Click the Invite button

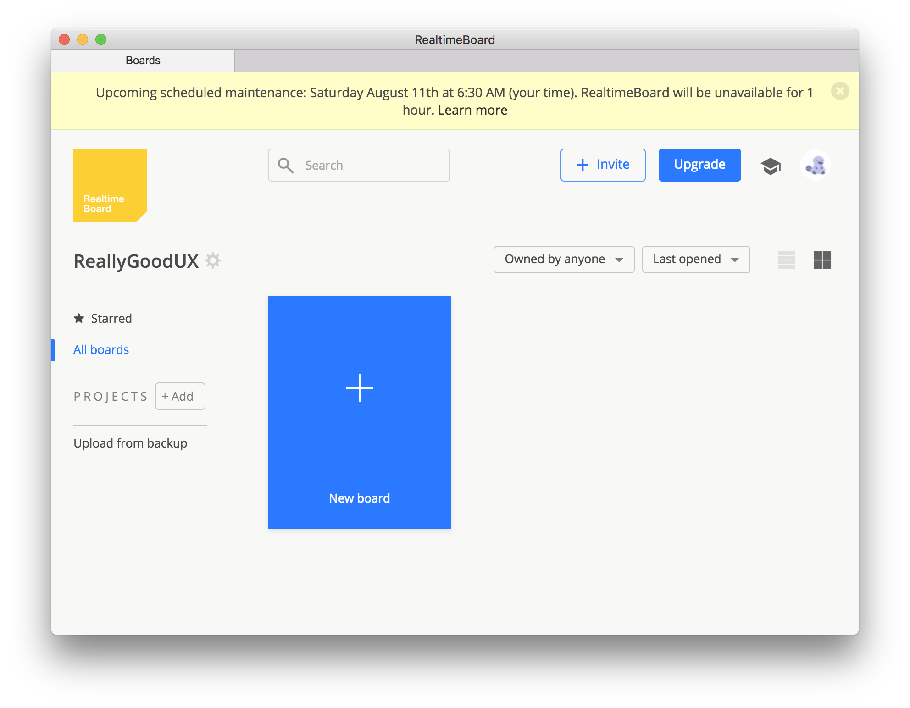603,165
